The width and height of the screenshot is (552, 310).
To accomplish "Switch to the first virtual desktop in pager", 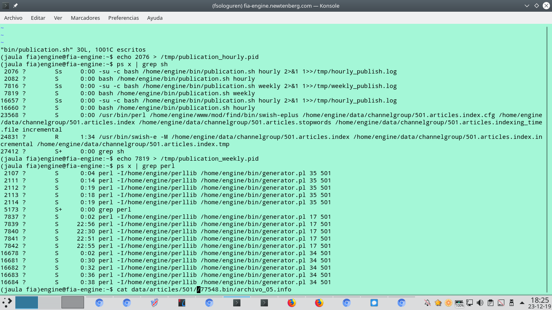I will [x=27, y=303].
